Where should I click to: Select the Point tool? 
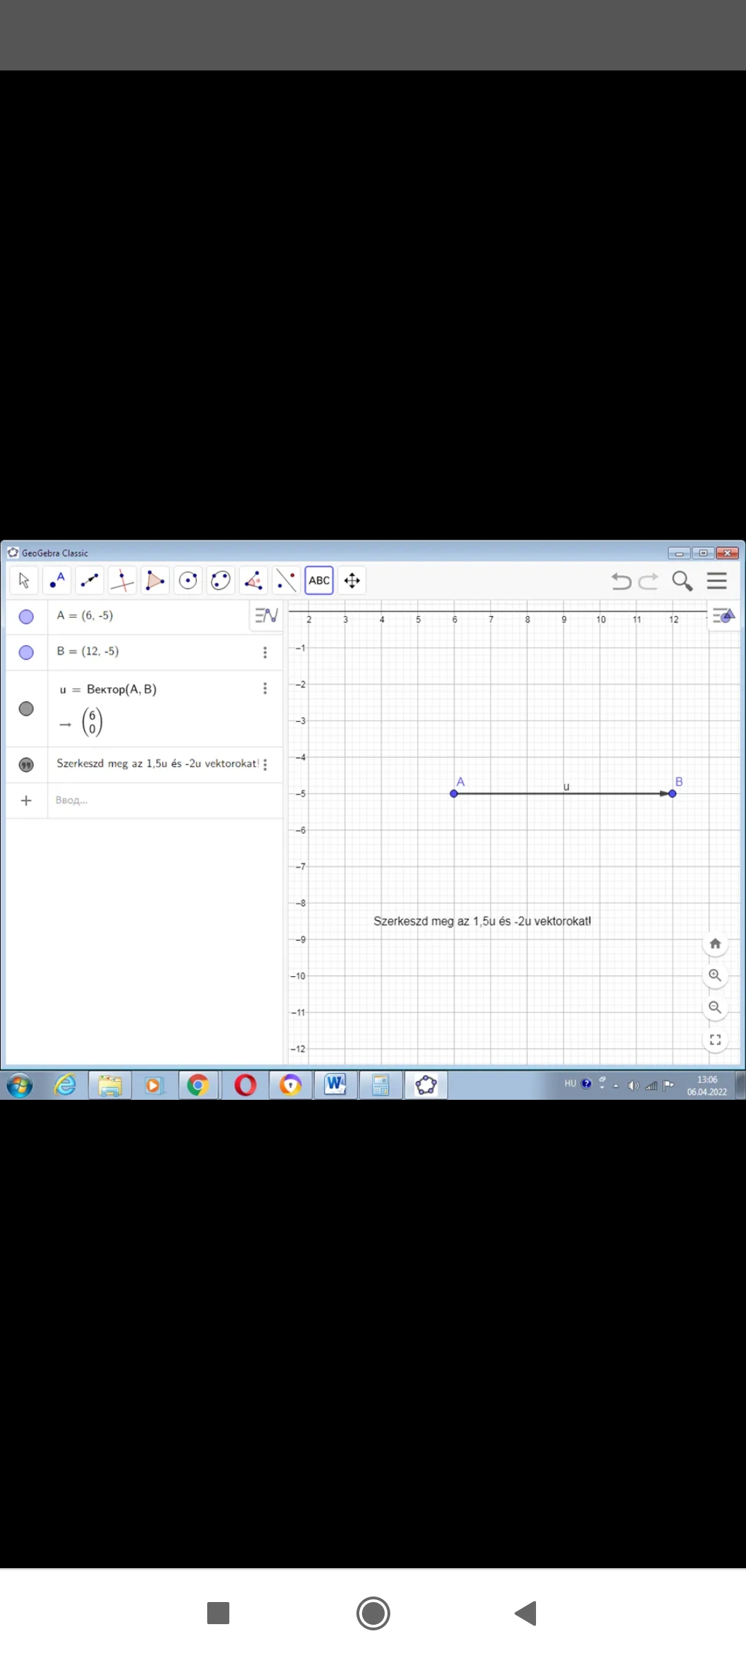click(x=57, y=581)
